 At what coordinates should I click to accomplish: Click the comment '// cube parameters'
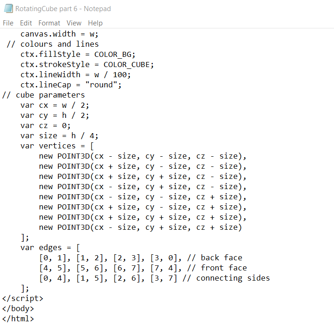coord(43,95)
